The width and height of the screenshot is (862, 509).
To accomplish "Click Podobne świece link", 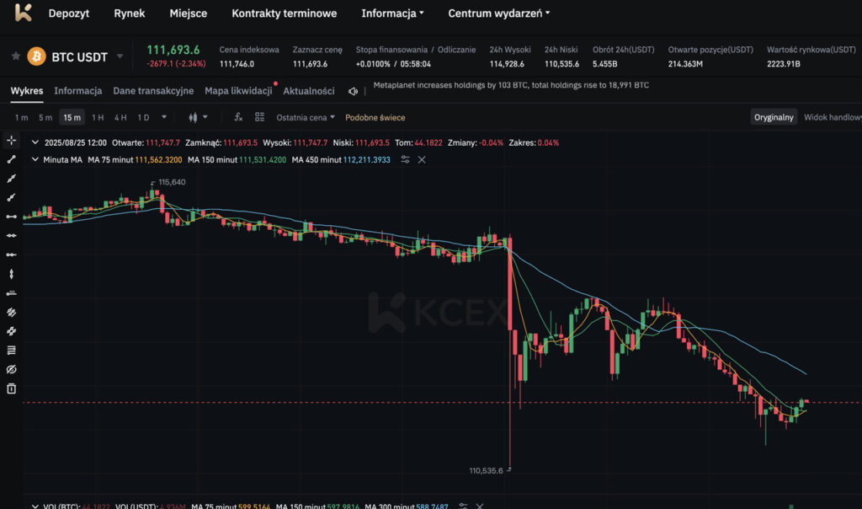I will click(375, 117).
